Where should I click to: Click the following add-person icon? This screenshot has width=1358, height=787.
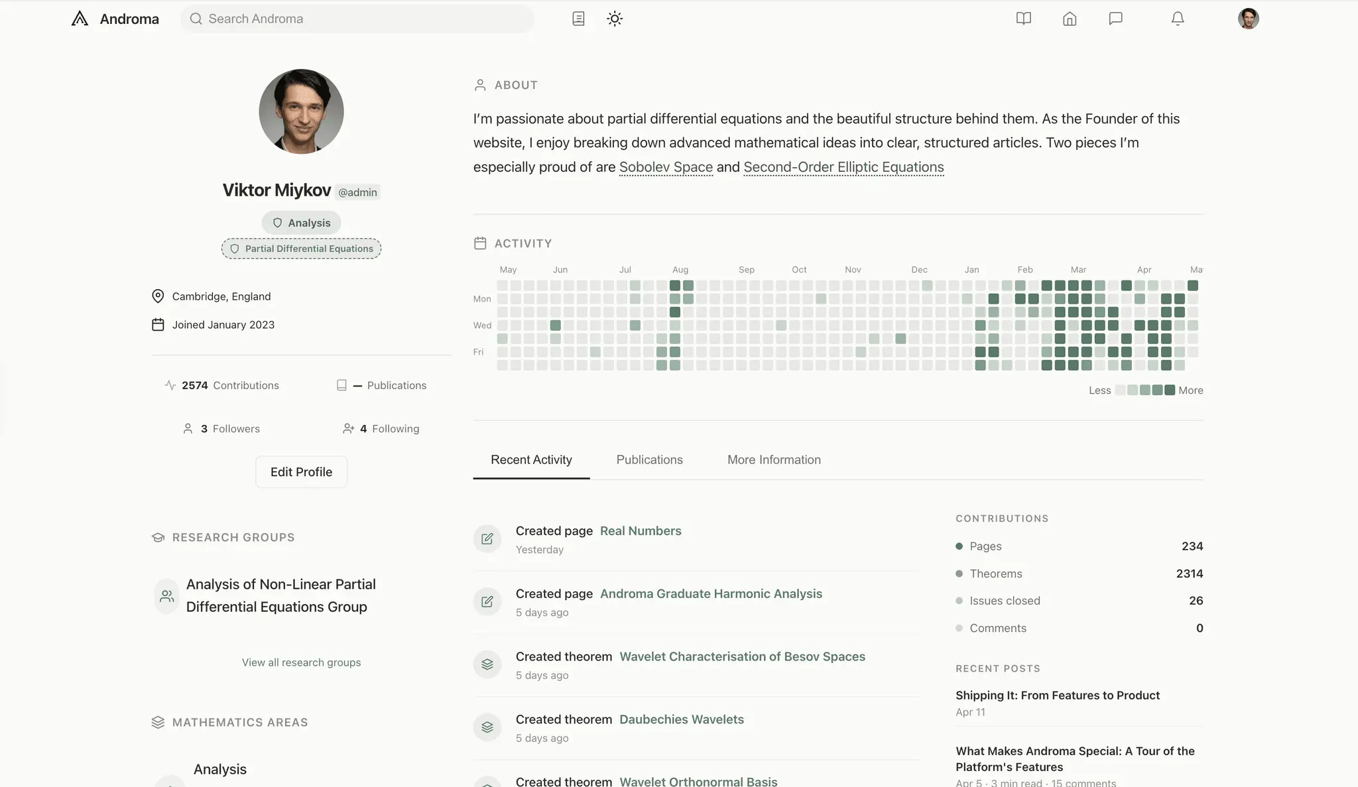tap(348, 429)
